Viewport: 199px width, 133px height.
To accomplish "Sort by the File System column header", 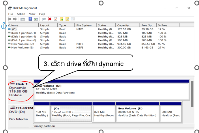I will point(84,25).
